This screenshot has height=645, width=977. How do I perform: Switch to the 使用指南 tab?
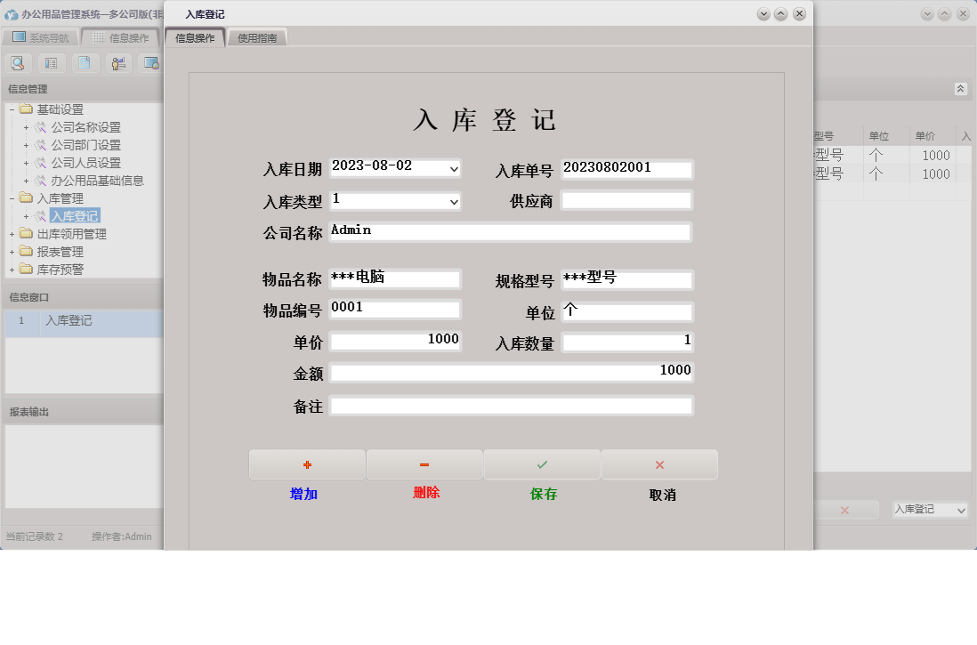pos(257,37)
